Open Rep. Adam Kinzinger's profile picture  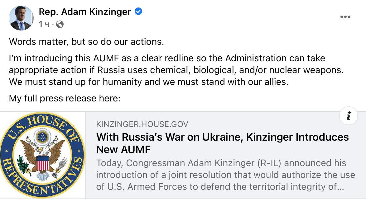[x=21, y=18]
